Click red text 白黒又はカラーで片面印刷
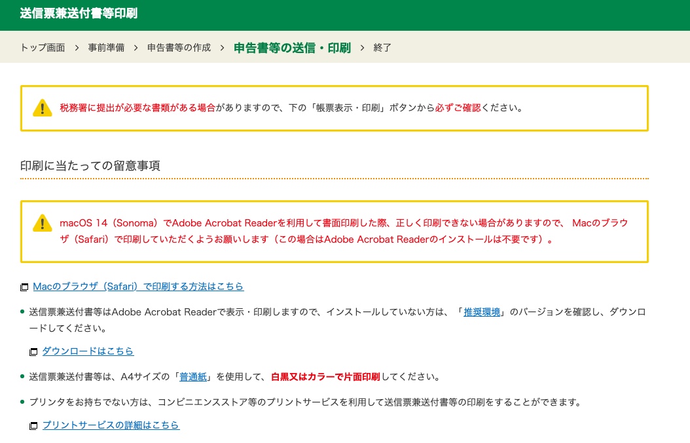 pos(325,376)
